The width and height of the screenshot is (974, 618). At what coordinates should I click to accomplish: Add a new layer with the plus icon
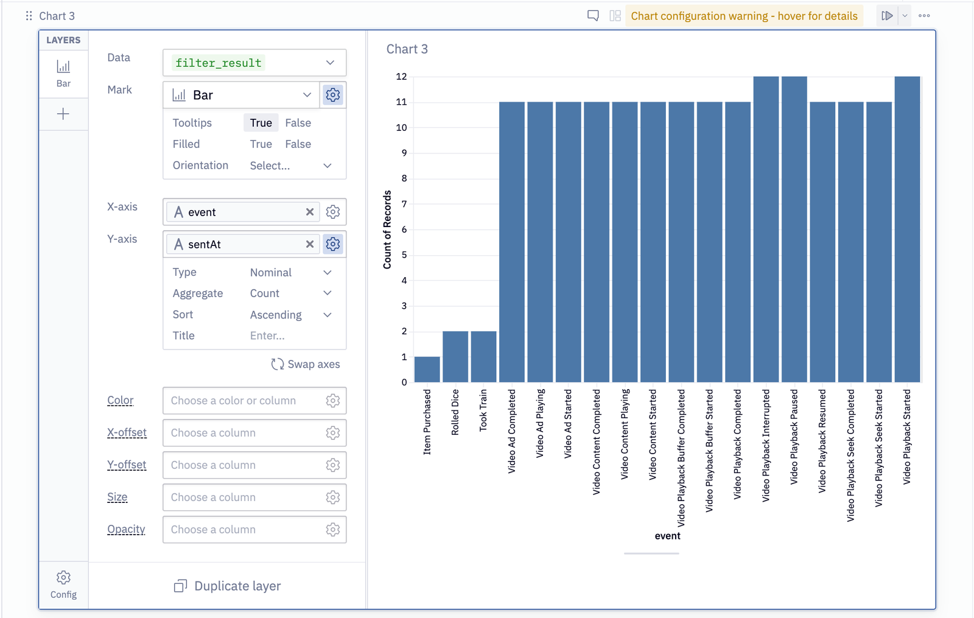coord(63,114)
